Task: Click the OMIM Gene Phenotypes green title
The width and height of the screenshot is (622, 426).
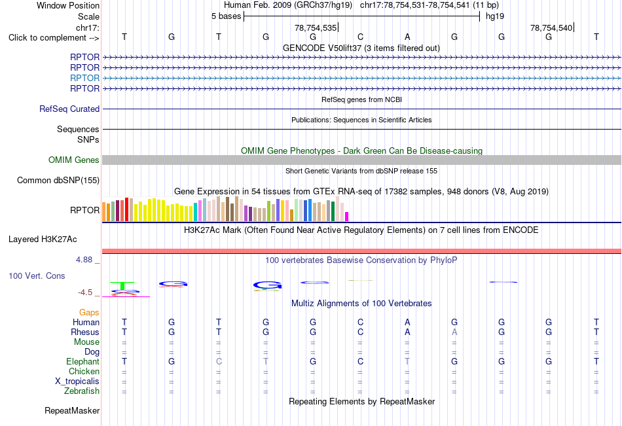Action: click(361, 151)
